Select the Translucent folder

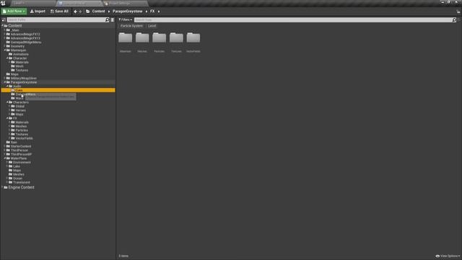pos(21,183)
